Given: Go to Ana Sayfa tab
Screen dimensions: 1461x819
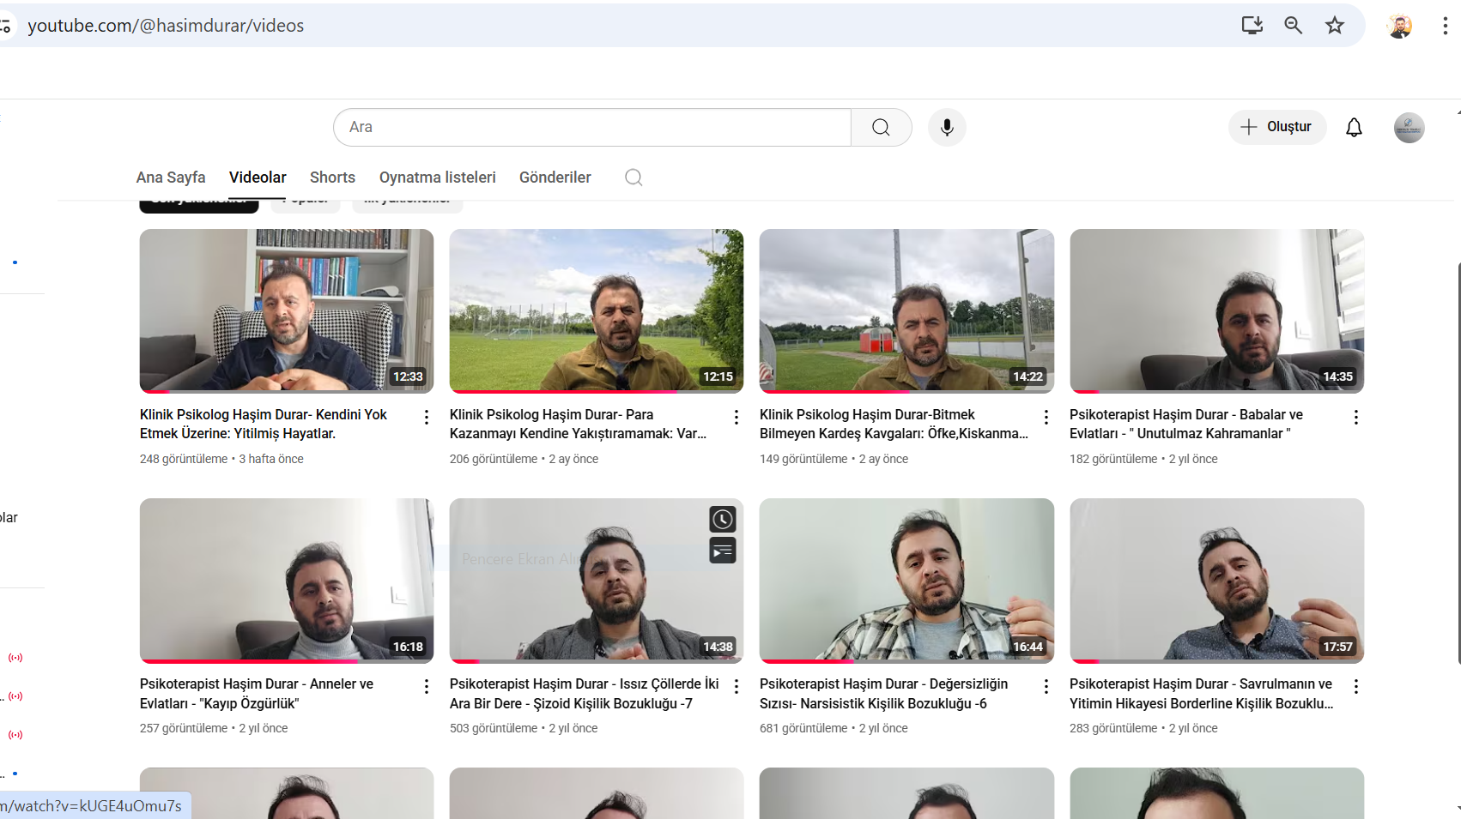Looking at the screenshot, I should [171, 178].
